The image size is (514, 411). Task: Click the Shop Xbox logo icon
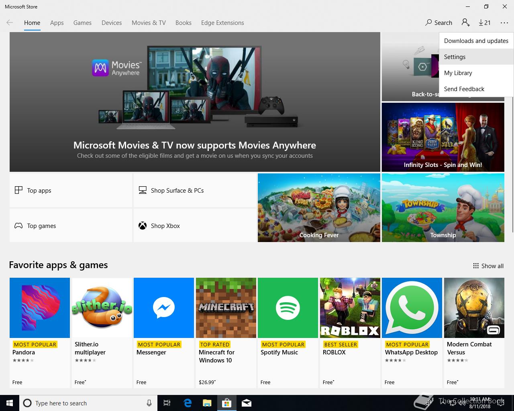(x=143, y=226)
